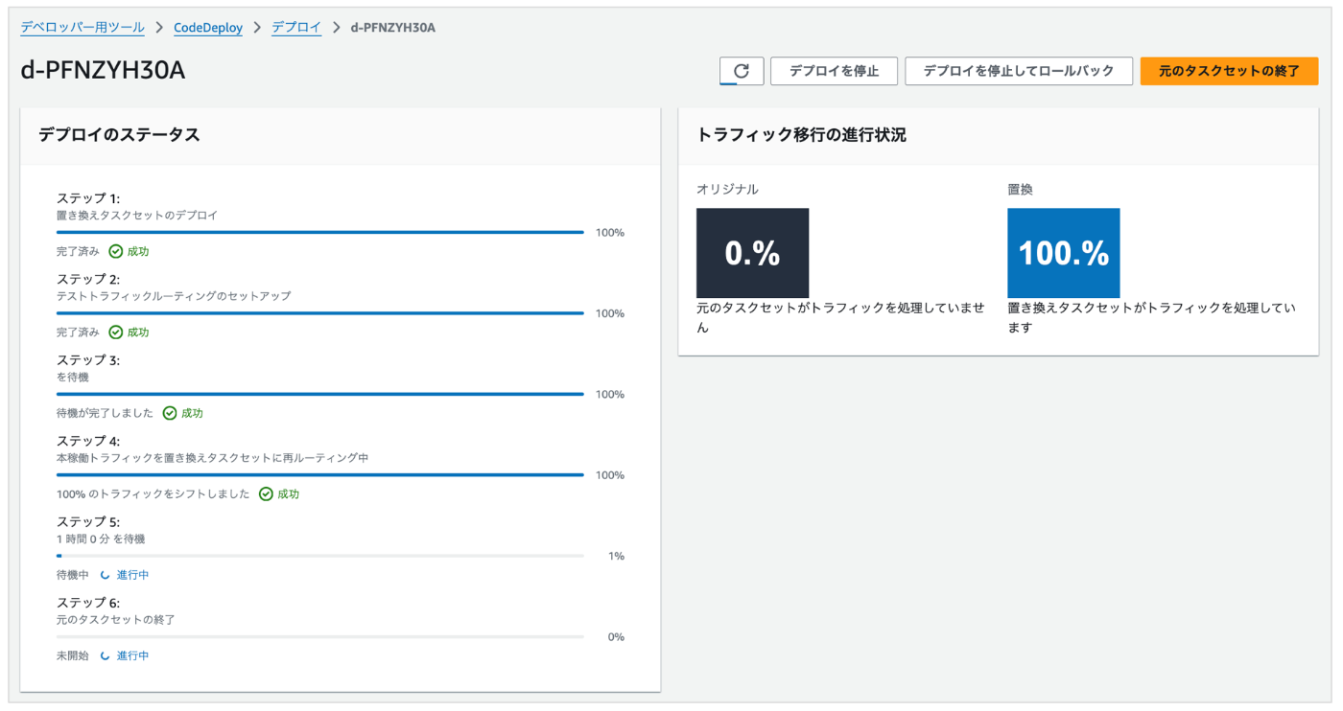This screenshot has height=711, width=1343.
Task: Click the in-progress spinner icon next to 待機中
Action: (106, 575)
